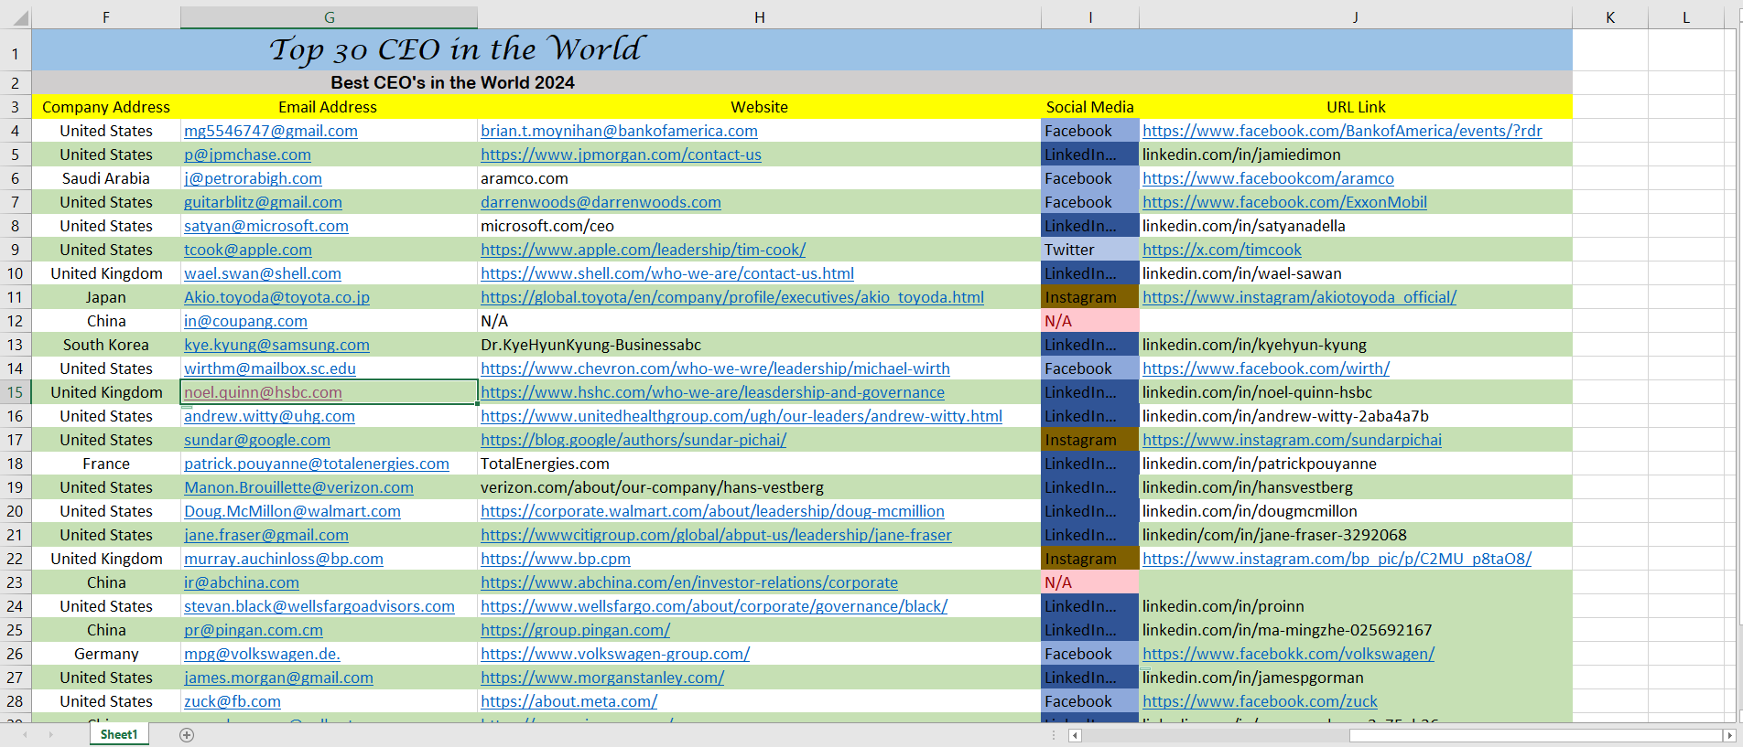Open the p@jpmchase.com email link

[x=247, y=155]
